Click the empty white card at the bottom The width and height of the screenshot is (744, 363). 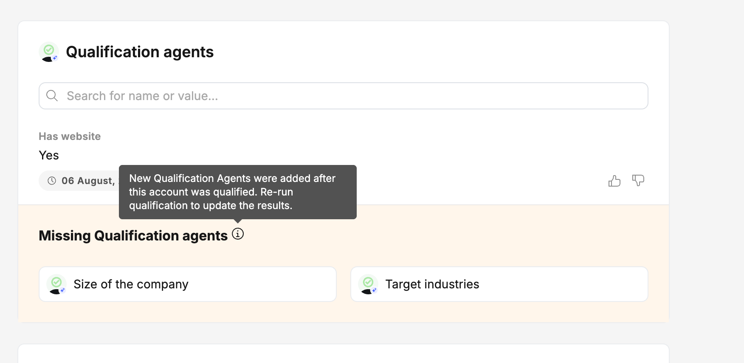pos(343,355)
